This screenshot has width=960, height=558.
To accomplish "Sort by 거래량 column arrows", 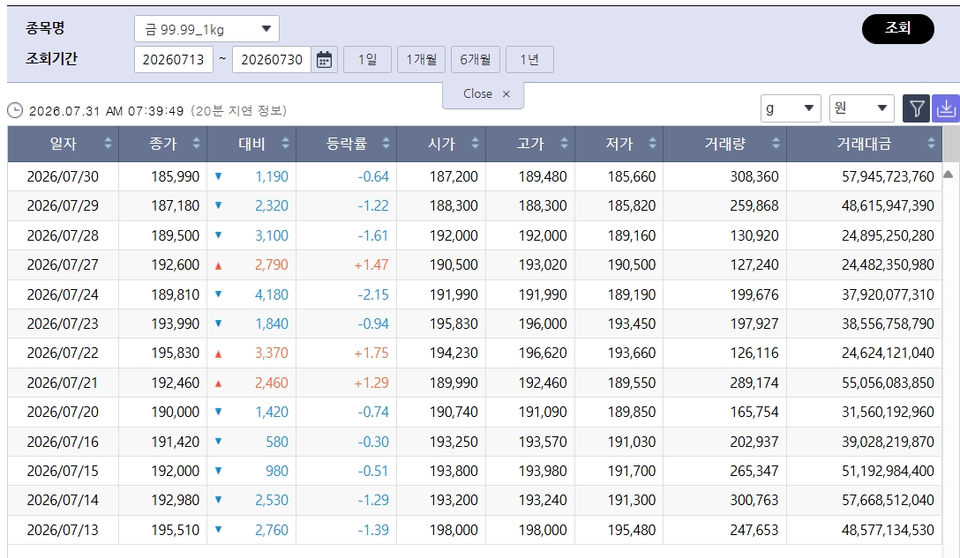I will click(776, 143).
